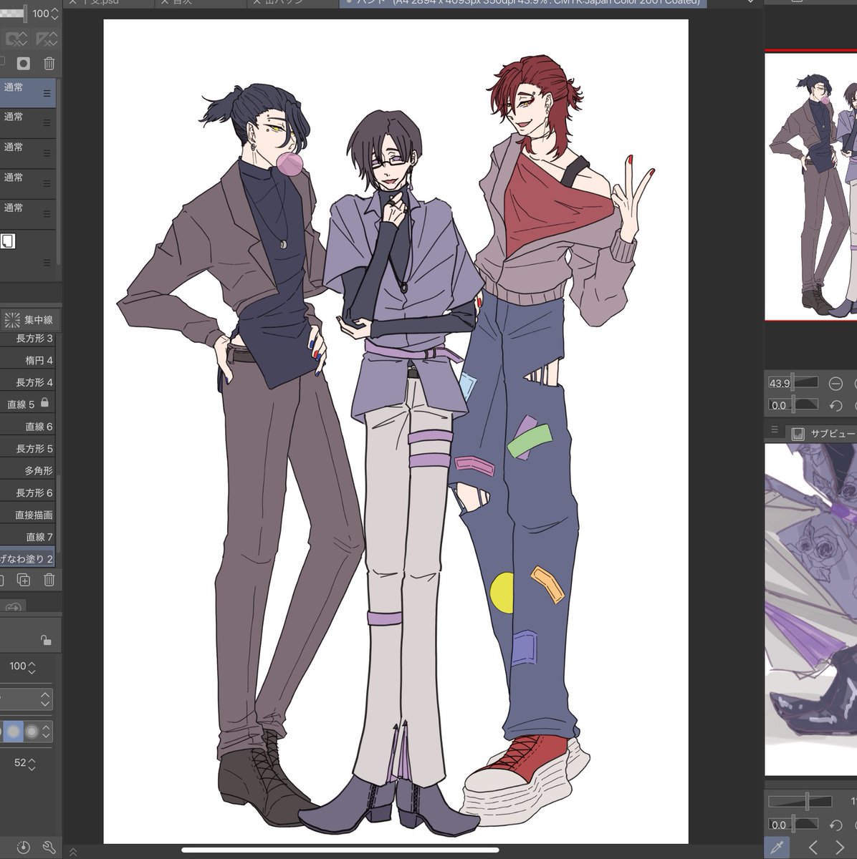The height and width of the screenshot is (859, 857).
Task: Click the stroke link icon tab
Action: (x=13, y=607)
